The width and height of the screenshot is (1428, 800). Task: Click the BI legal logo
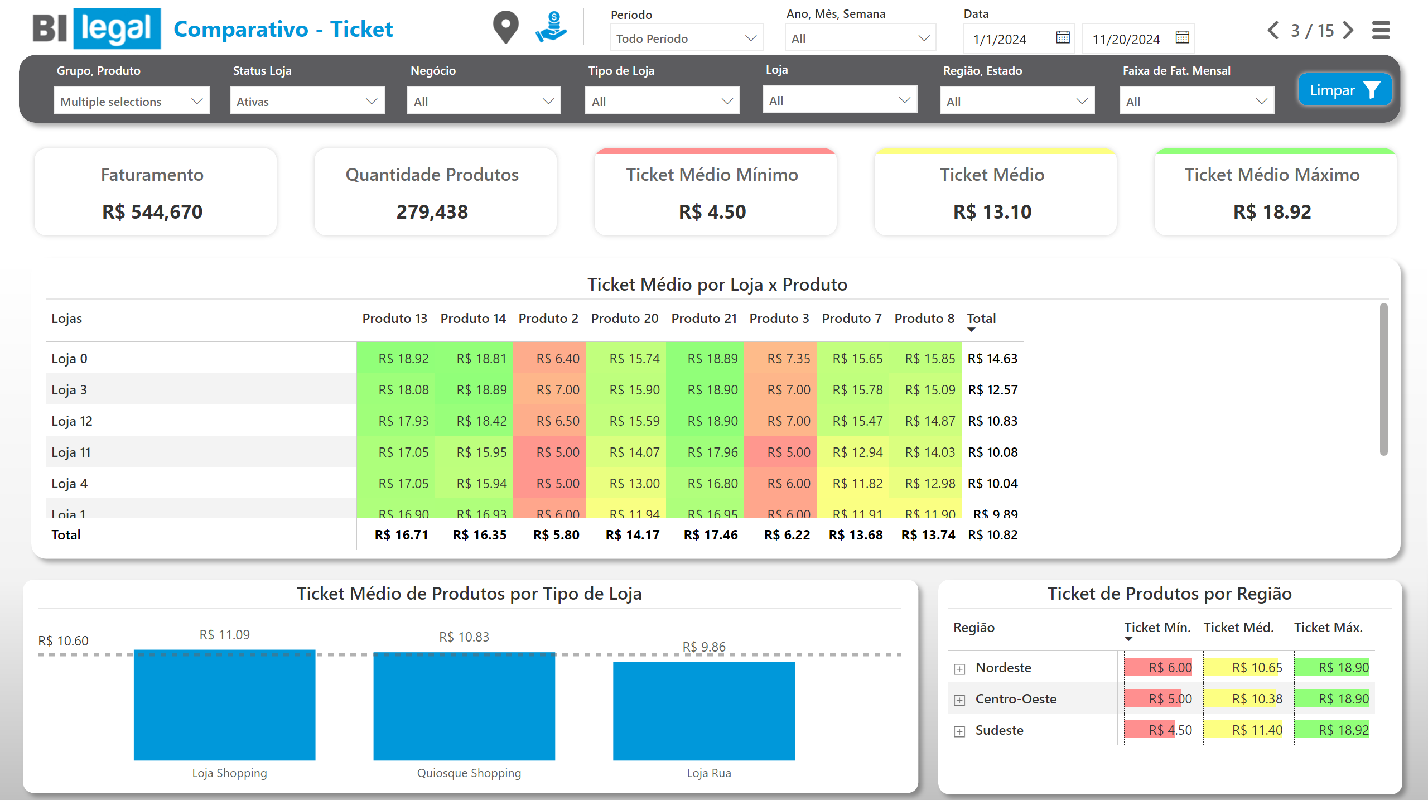[x=97, y=28]
